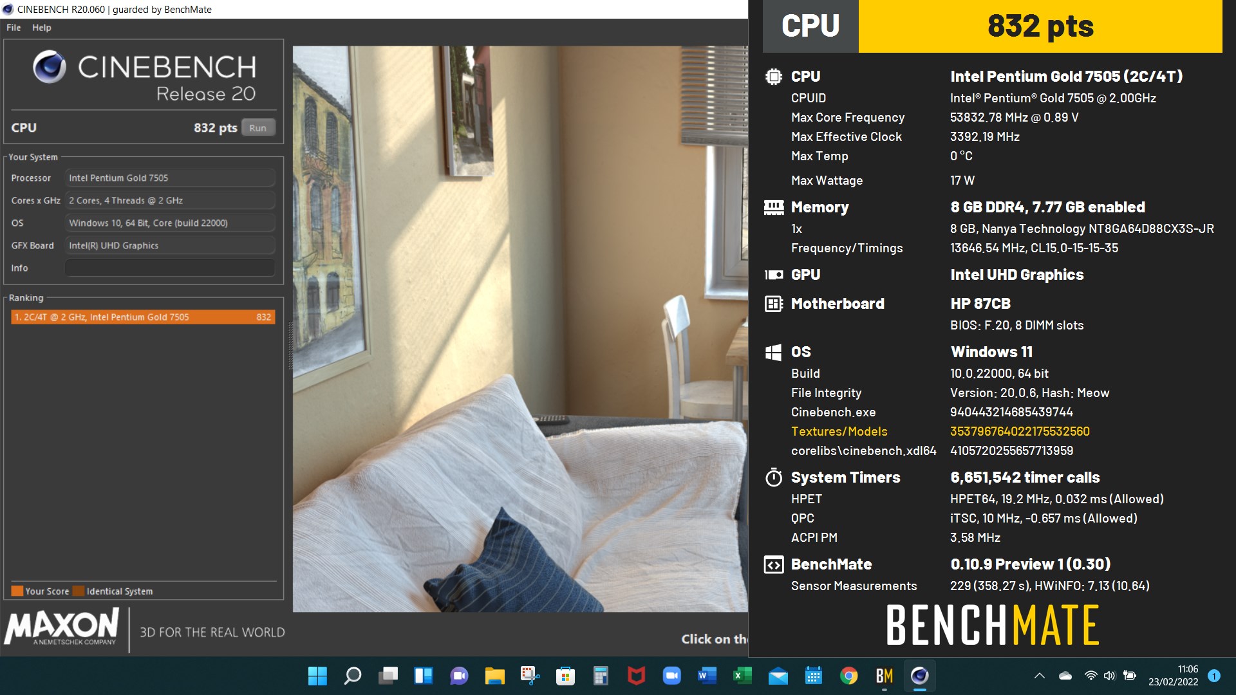Viewport: 1236px width, 695px height.
Task: Open taskbar Search
Action: 353,676
